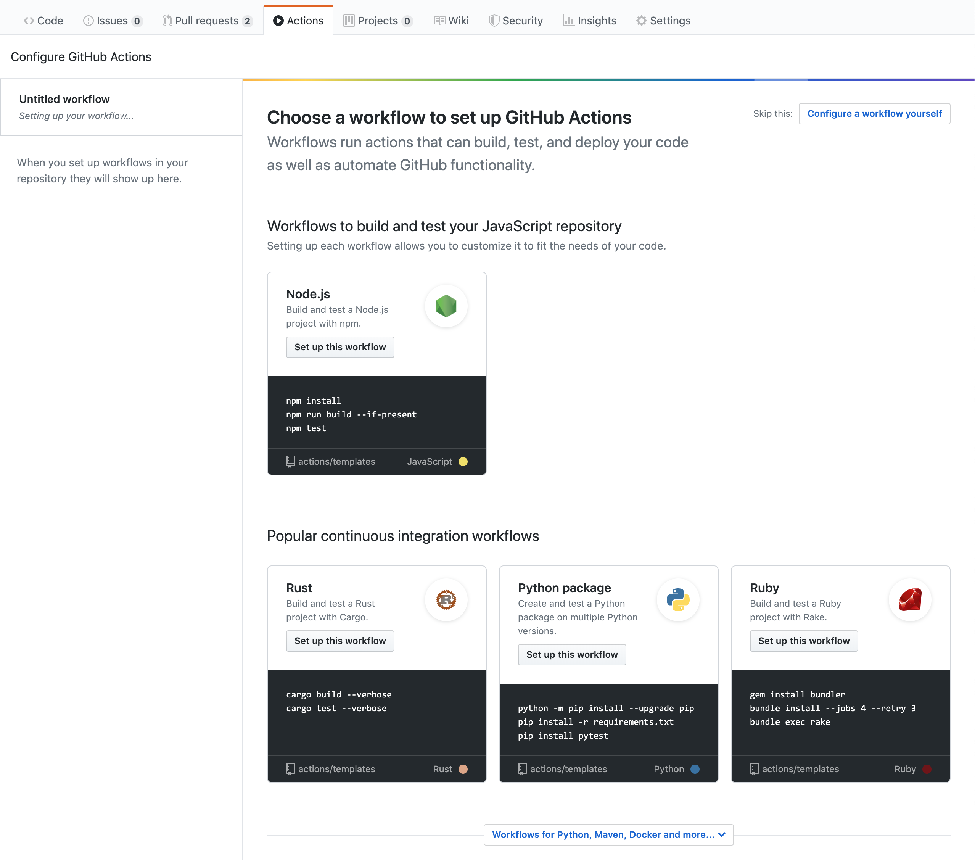Click the yellow JavaScript language dot

(x=463, y=462)
